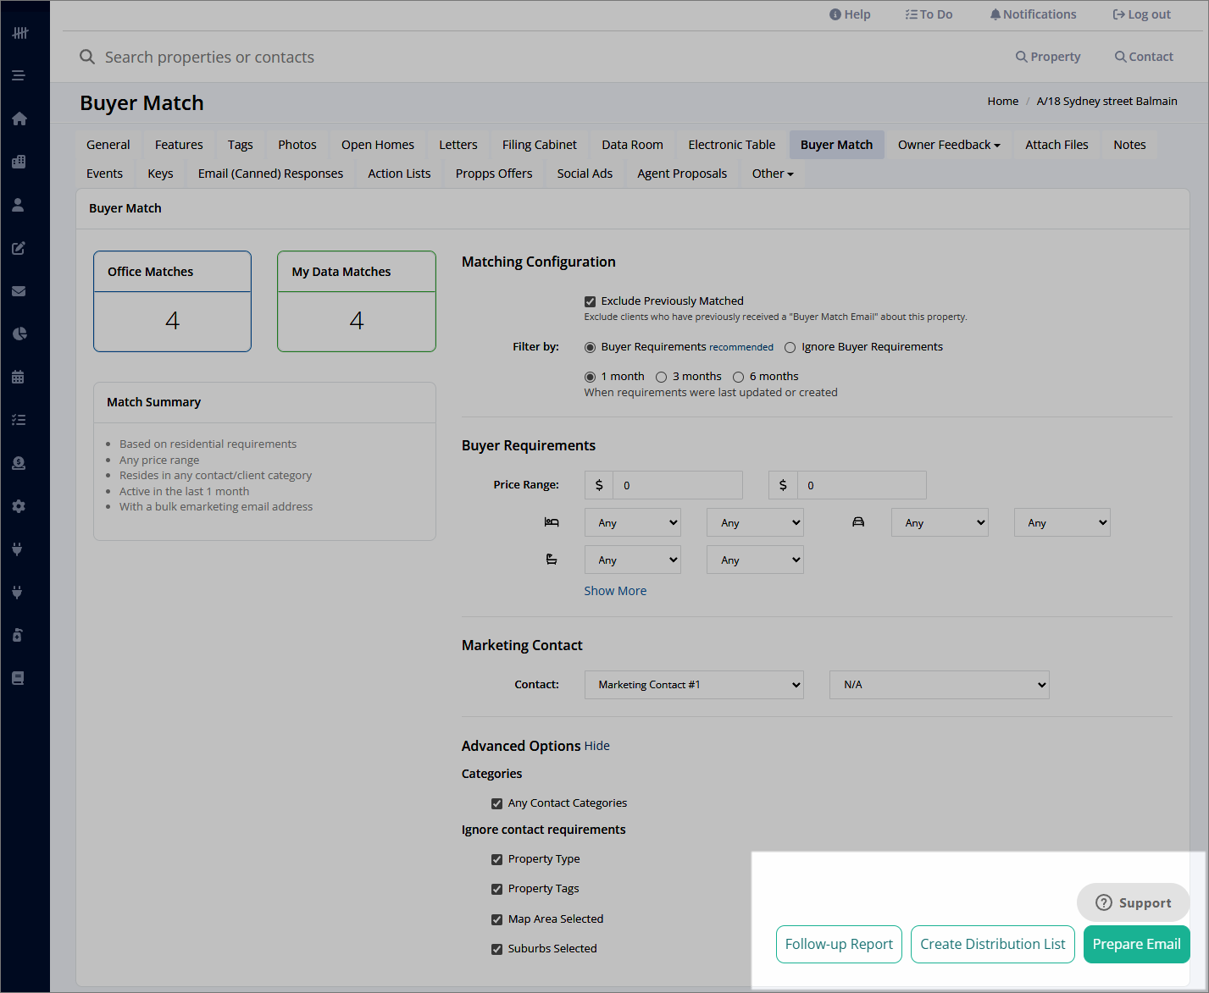Expand the Owner Feedback tab dropdown

coord(949,145)
